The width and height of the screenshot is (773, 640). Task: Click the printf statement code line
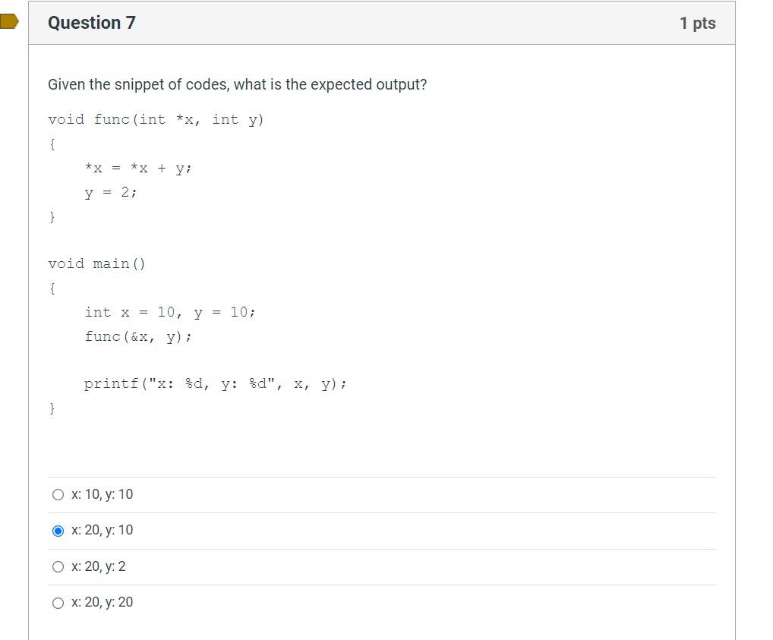pos(216,384)
